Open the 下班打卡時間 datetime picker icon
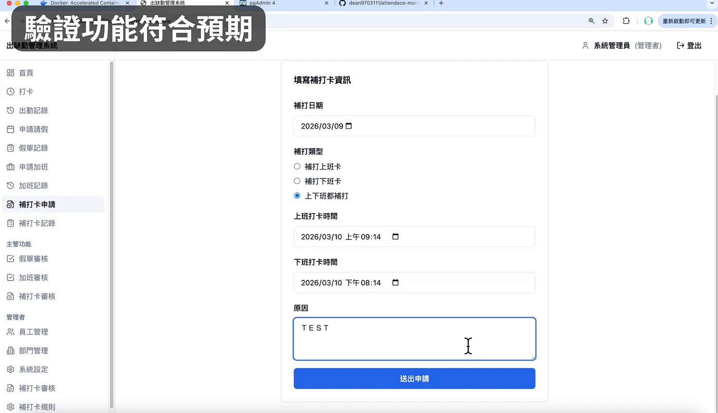Image resolution: width=718 pixels, height=413 pixels. 395,282
